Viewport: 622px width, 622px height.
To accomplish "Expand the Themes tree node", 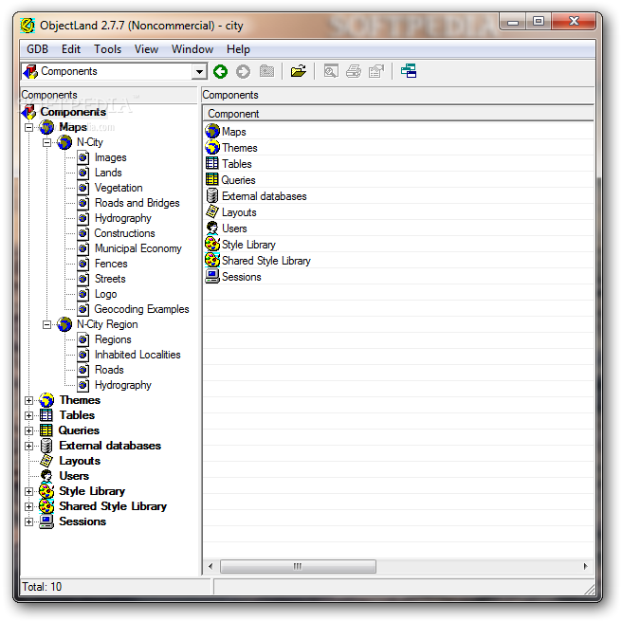I will pyautogui.click(x=28, y=401).
